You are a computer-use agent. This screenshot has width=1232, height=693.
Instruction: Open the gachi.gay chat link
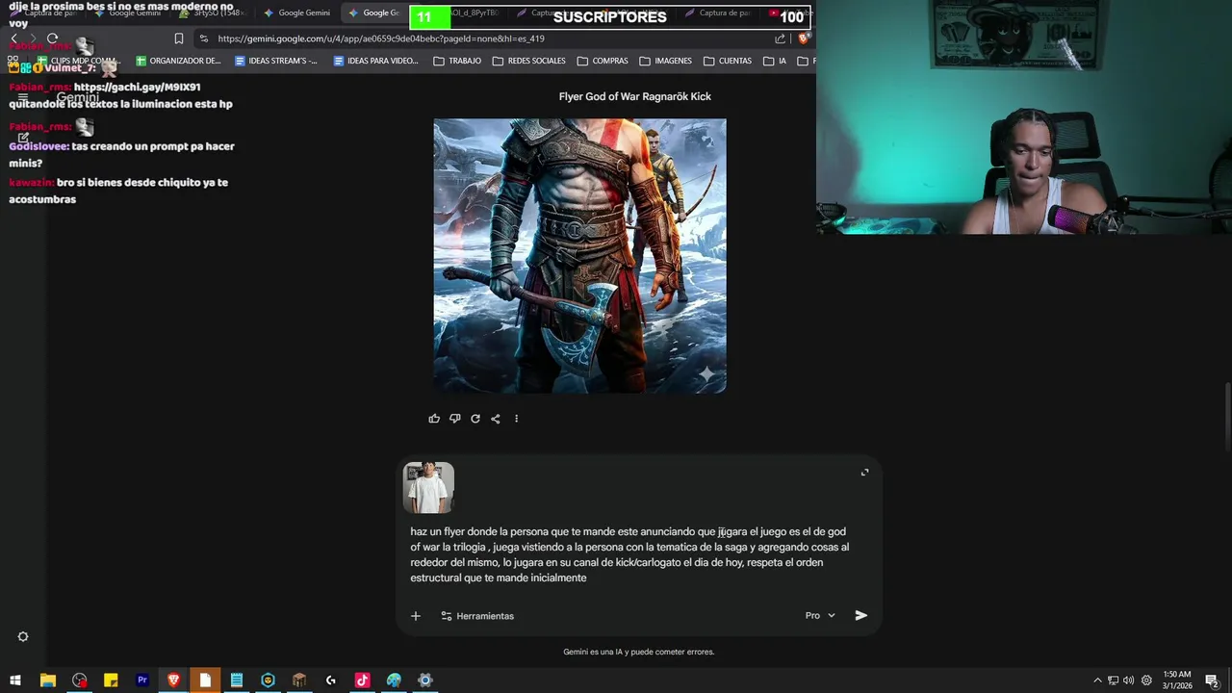click(x=137, y=87)
